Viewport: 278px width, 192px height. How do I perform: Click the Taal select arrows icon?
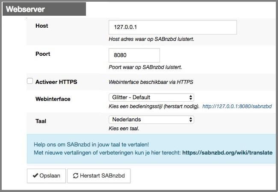pos(191,120)
